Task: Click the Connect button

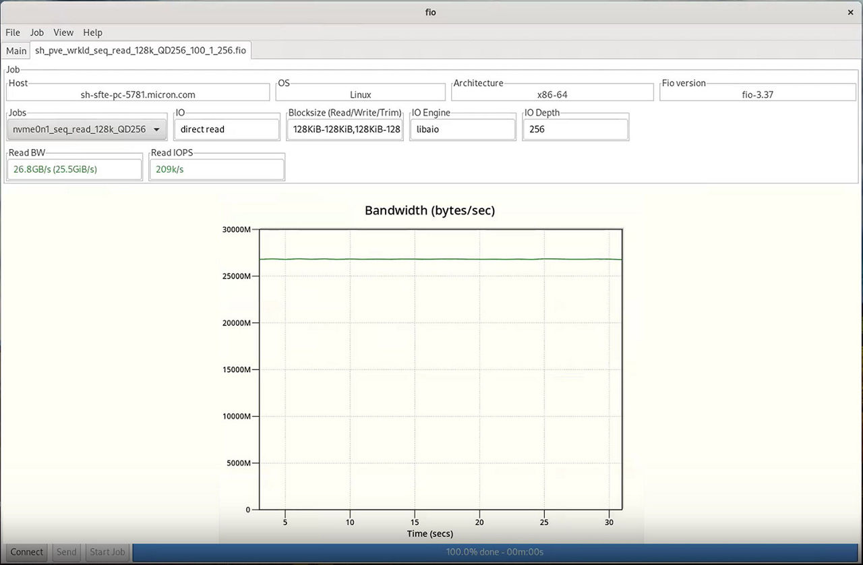Action: click(26, 552)
